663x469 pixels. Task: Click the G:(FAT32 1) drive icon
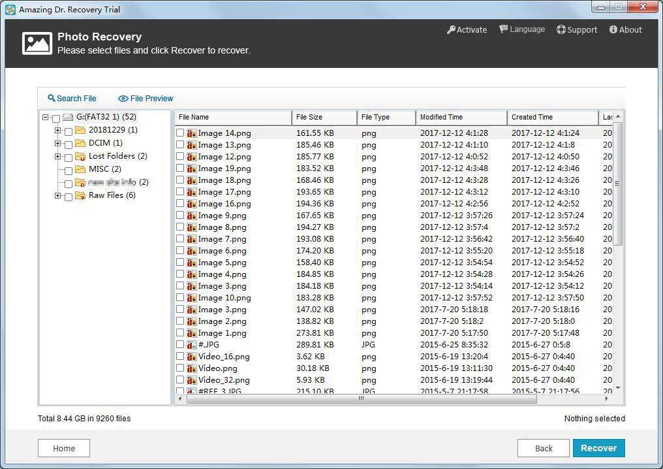point(68,118)
